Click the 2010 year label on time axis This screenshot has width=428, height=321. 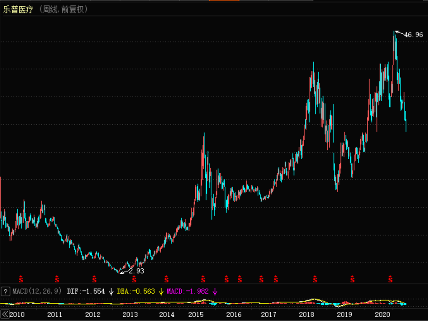coord(17,314)
